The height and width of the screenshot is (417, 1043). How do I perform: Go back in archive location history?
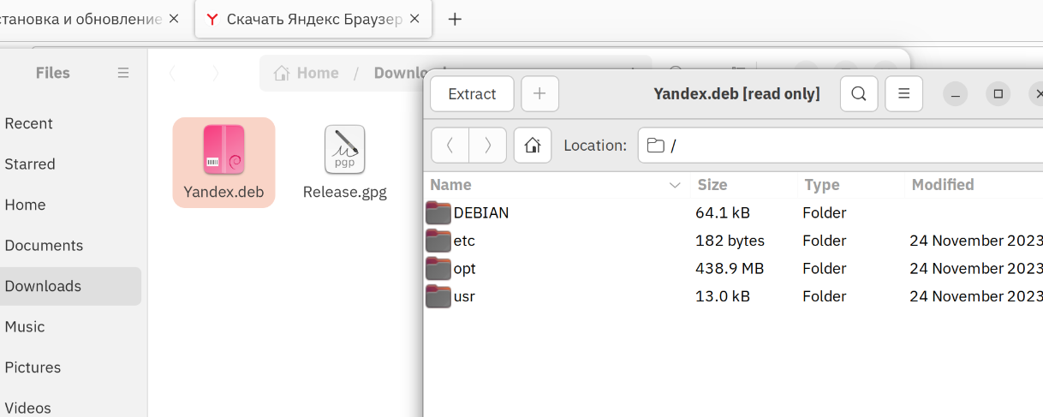450,146
